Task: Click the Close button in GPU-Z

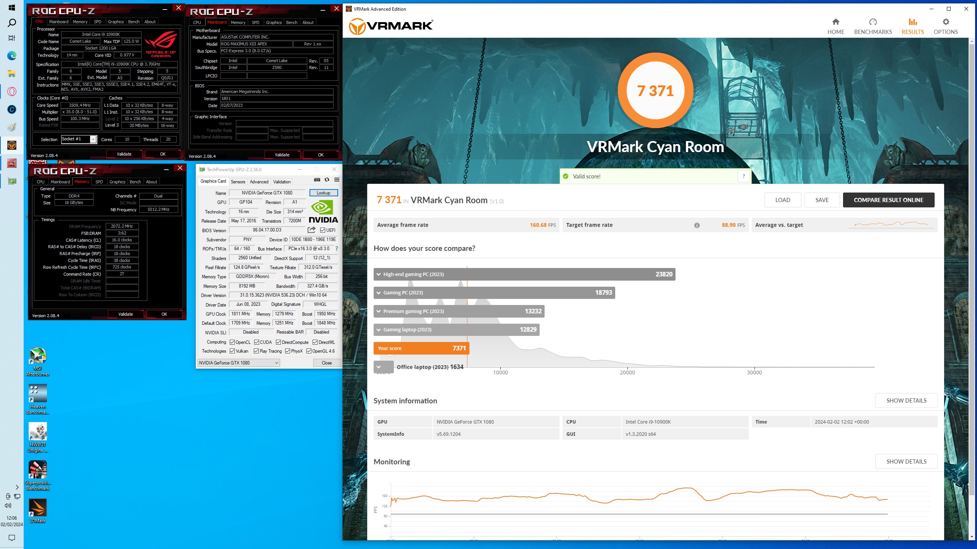Action: pyautogui.click(x=327, y=363)
